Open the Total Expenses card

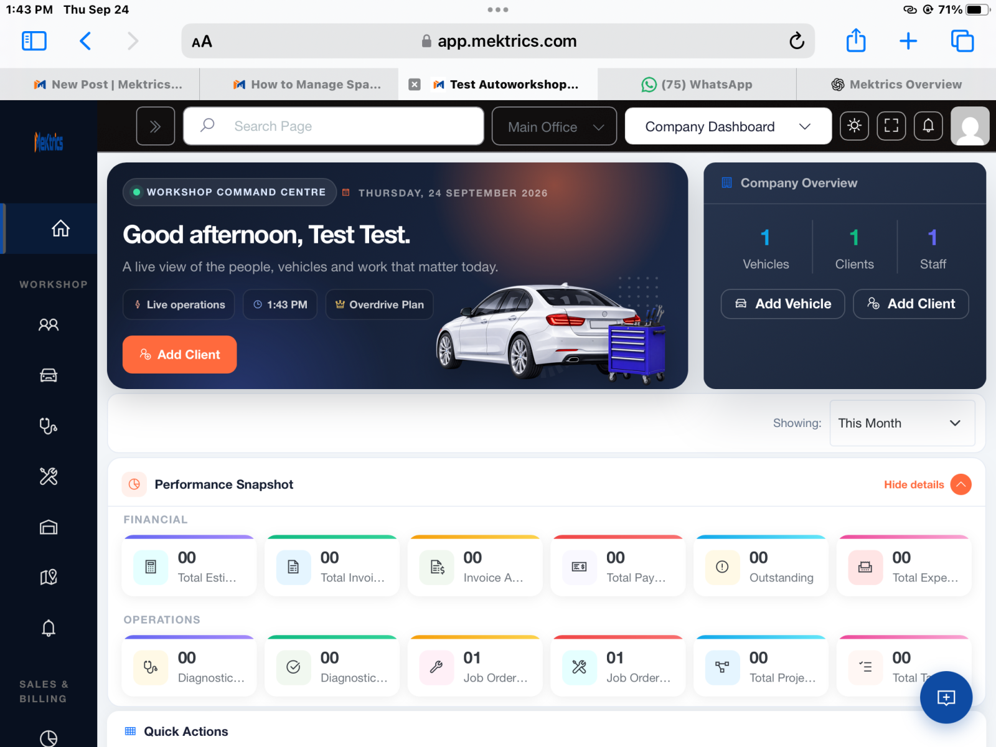coord(904,566)
